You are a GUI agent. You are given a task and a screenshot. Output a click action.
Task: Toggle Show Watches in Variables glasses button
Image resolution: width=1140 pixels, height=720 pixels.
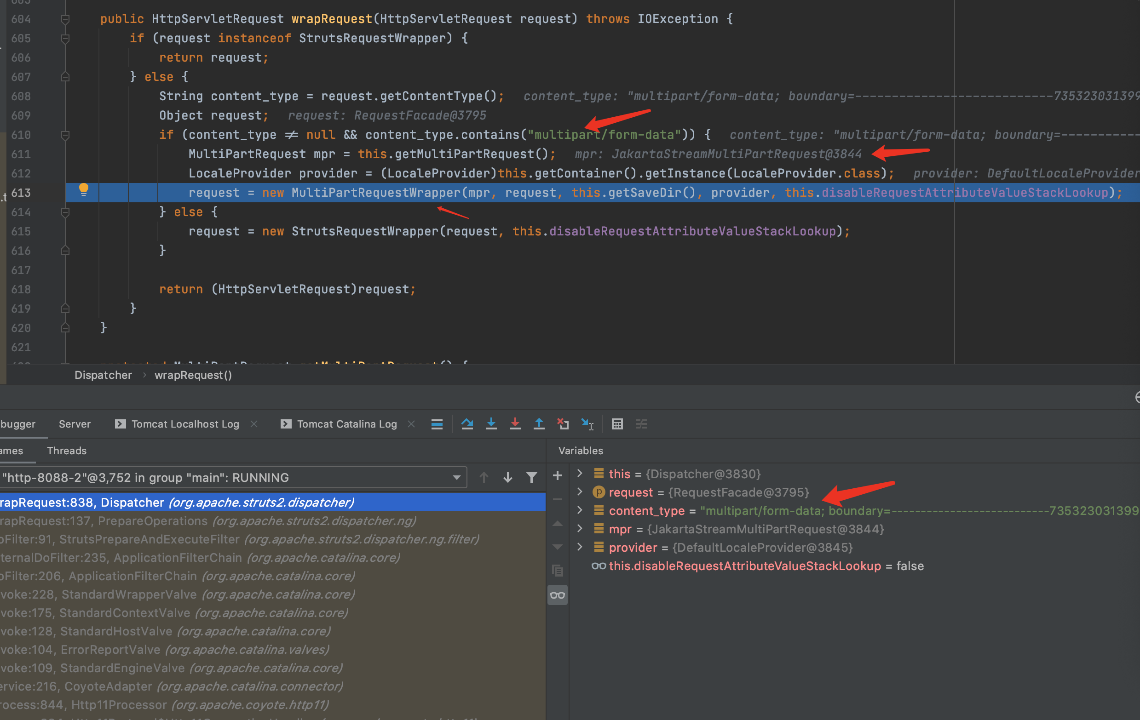point(557,595)
